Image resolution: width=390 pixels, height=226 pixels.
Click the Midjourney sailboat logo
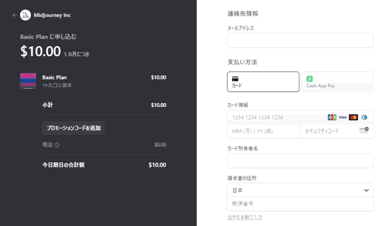coord(25,15)
